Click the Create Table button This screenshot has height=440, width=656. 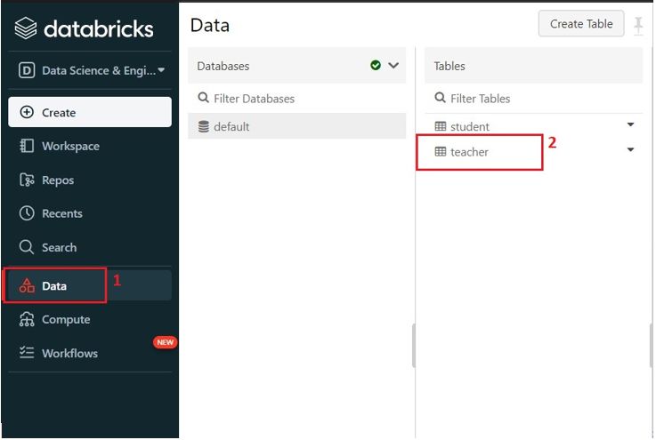coord(580,24)
